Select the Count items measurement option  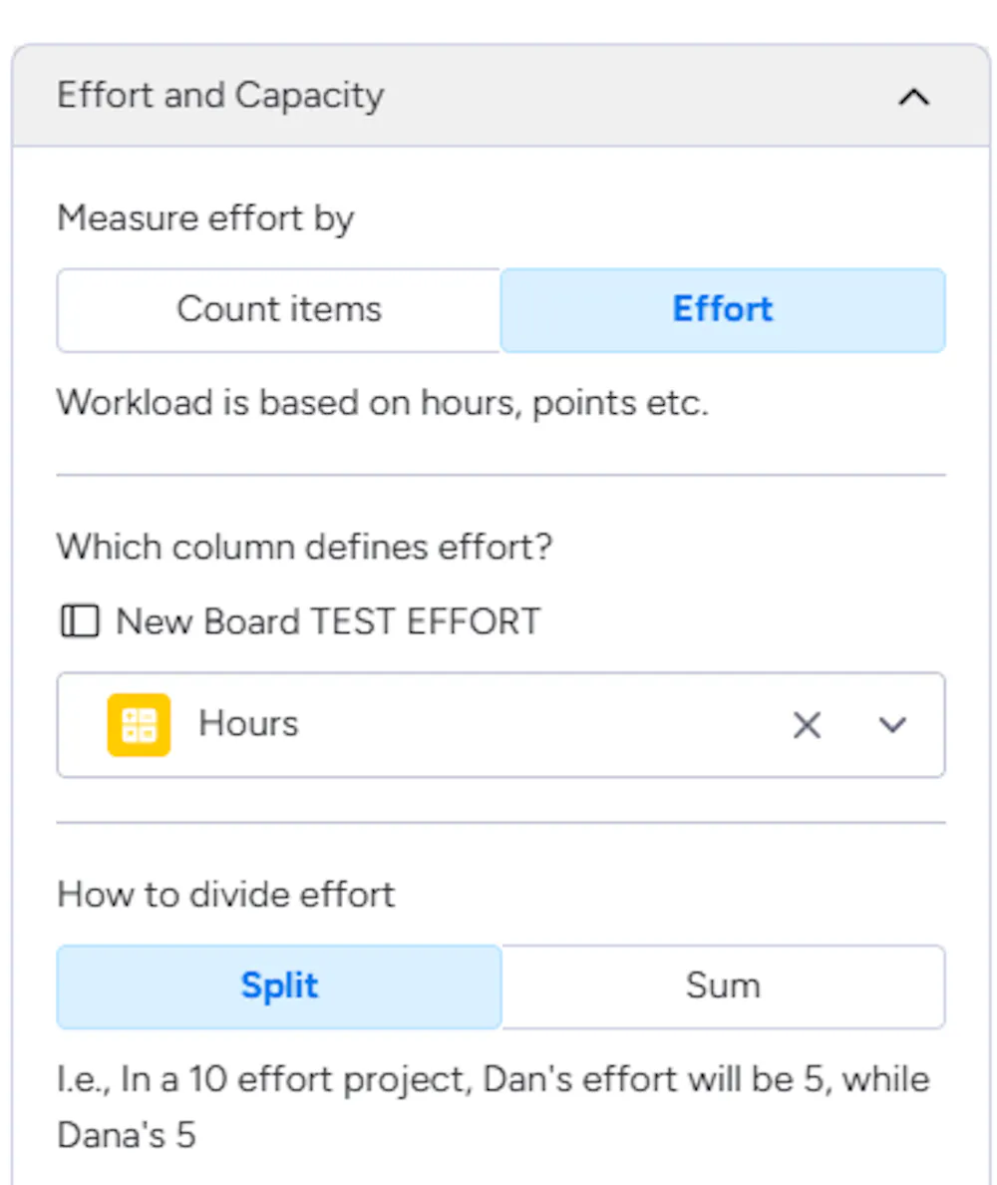click(279, 309)
